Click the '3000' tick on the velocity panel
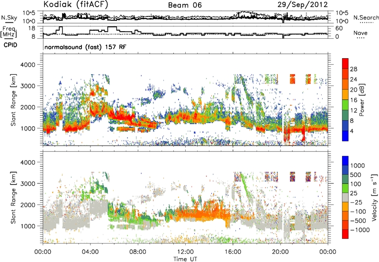Image resolution: width=379 pixels, height=262 pixels. [27, 183]
